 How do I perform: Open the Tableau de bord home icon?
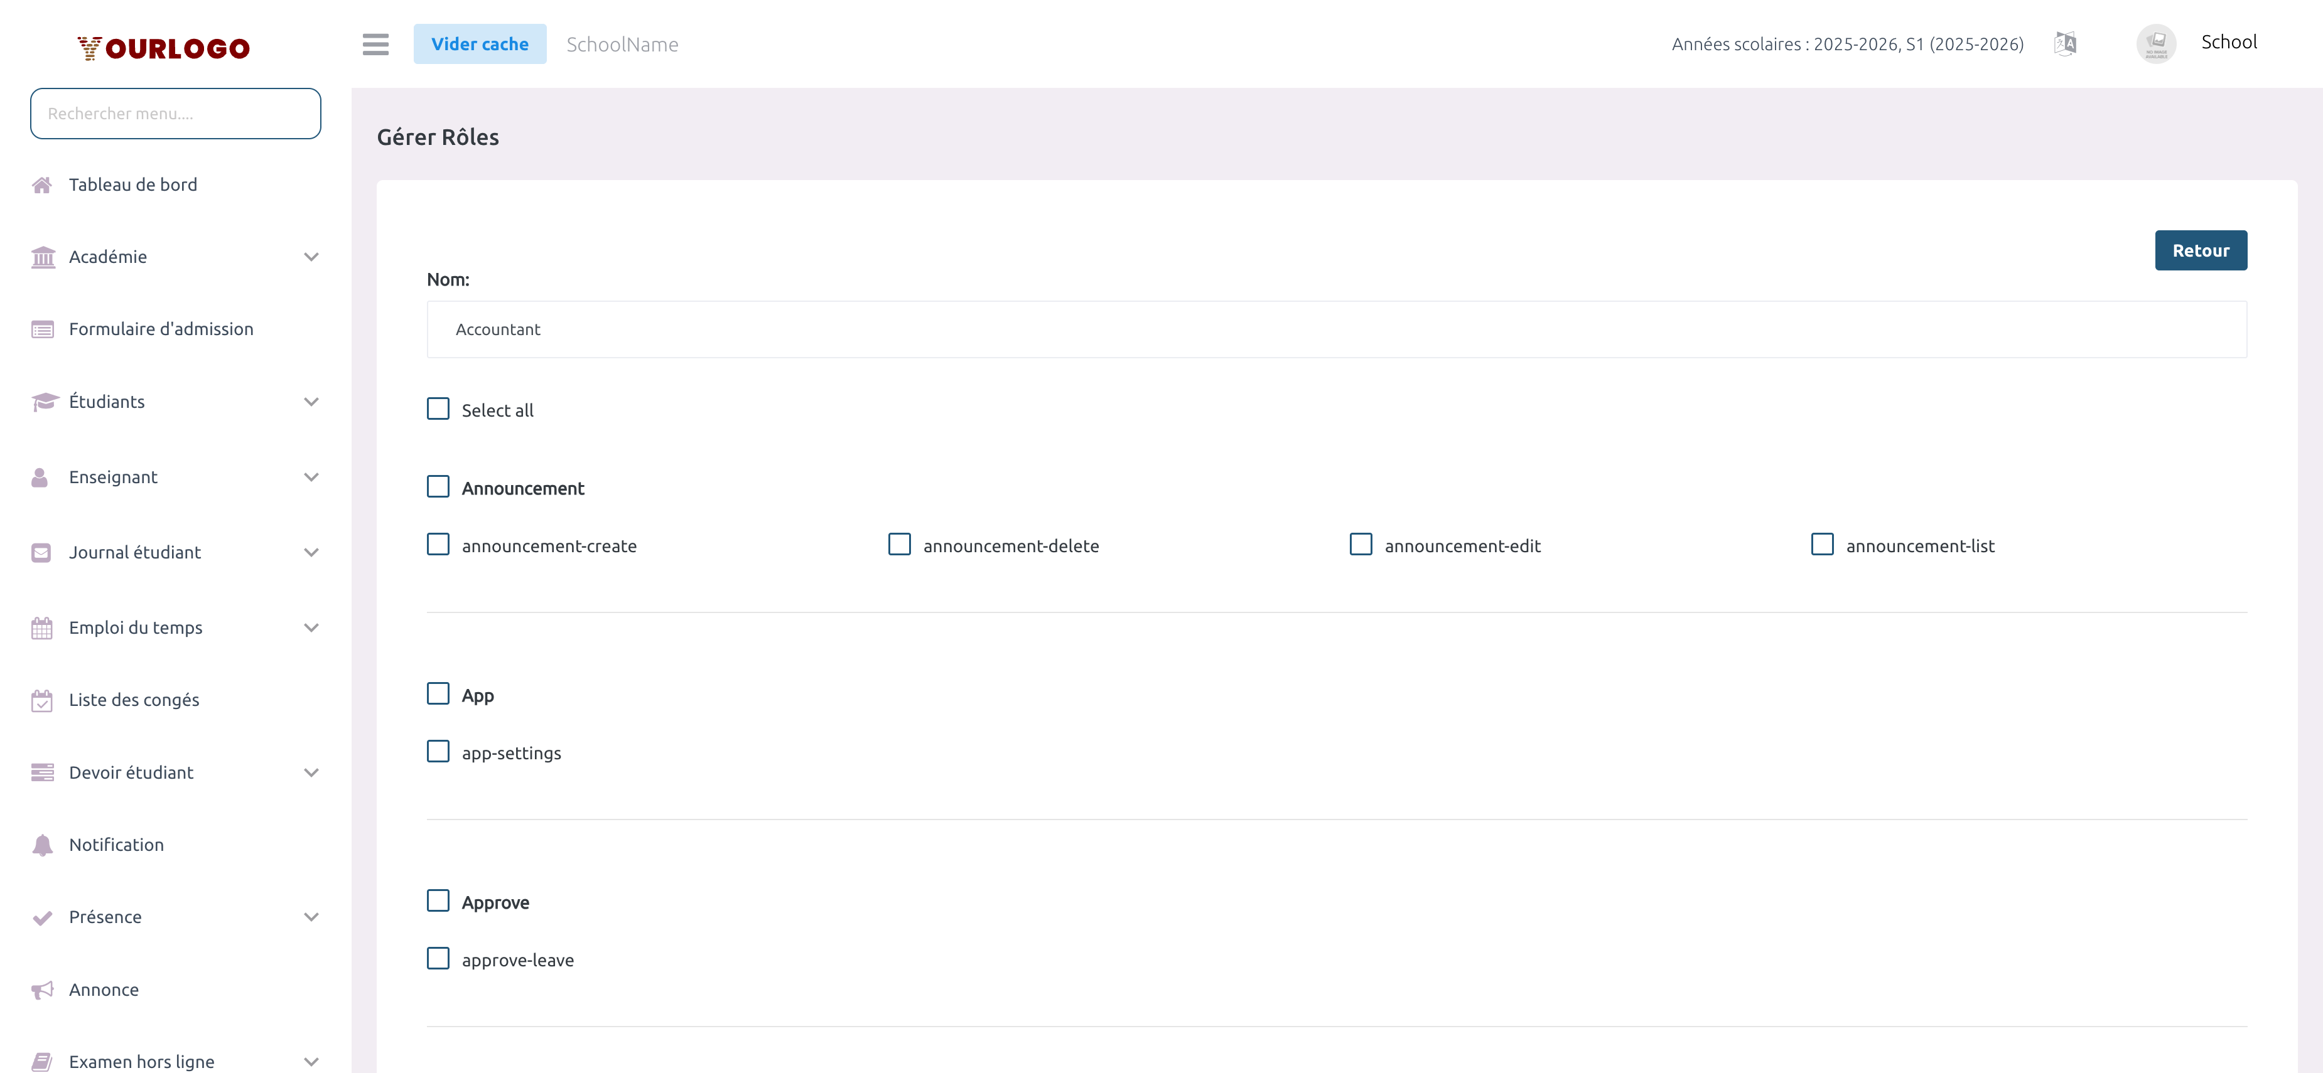pos(43,184)
